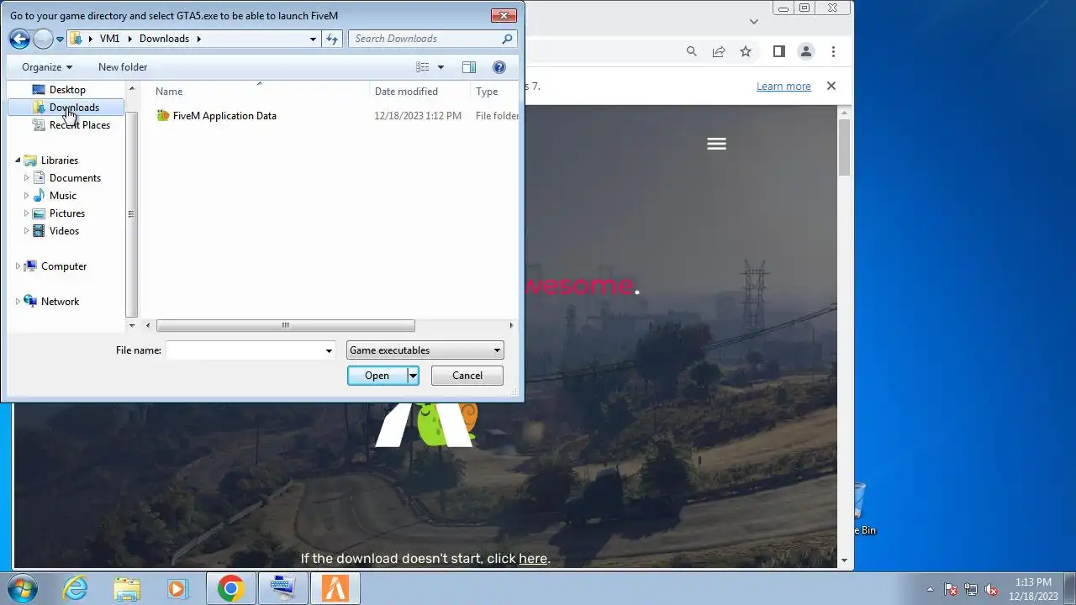Click the horizontal scrollbar in file list

(285, 326)
